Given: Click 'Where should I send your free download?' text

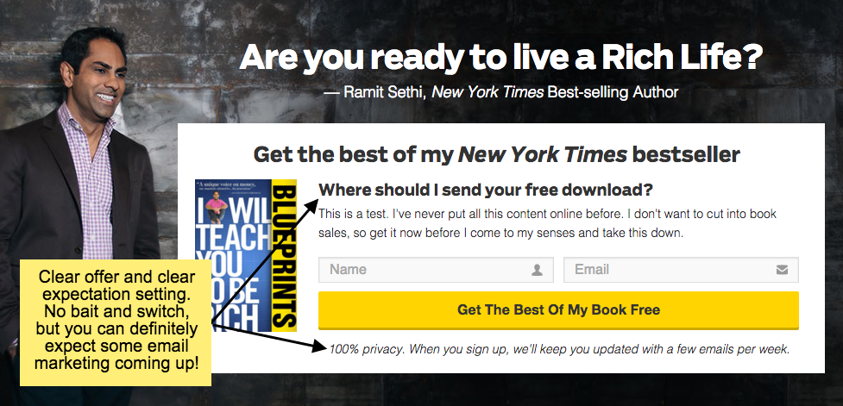Looking at the screenshot, I should tap(486, 190).
